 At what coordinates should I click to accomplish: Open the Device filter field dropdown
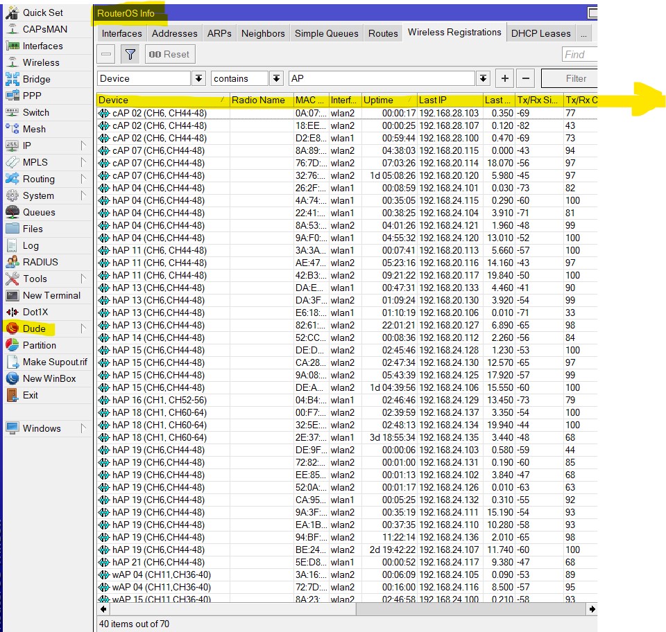(198, 78)
